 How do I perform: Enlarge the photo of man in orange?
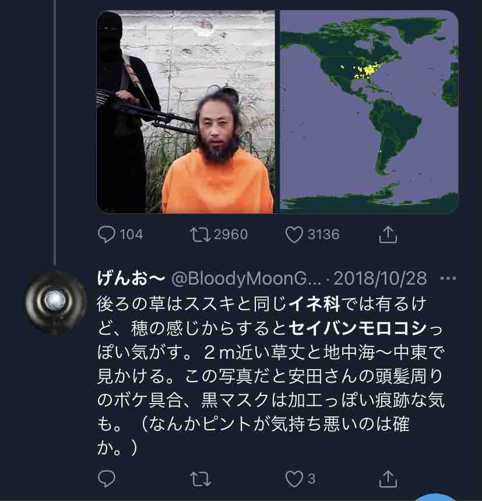(x=186, y=111)
